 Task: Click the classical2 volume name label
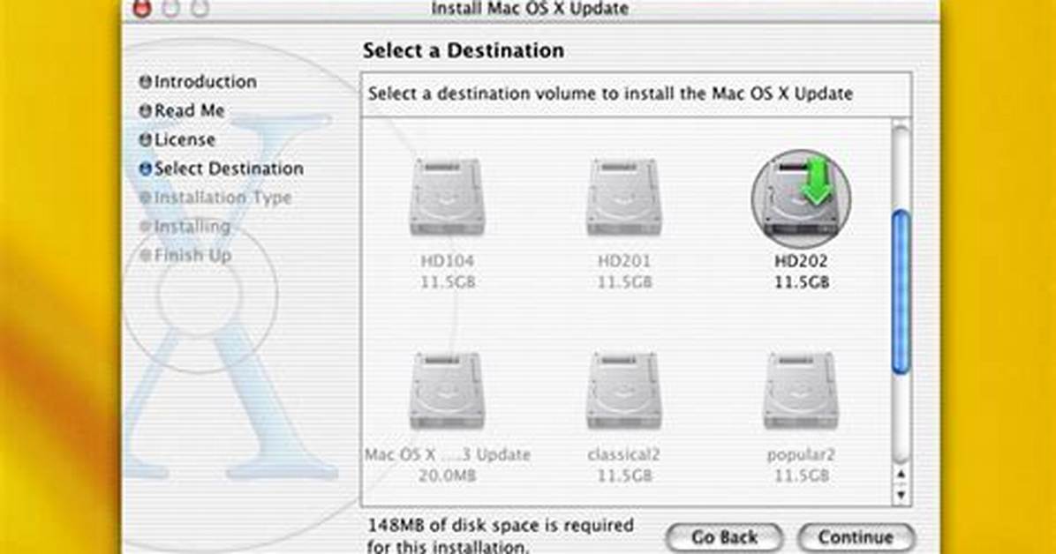tap(623, 454)
